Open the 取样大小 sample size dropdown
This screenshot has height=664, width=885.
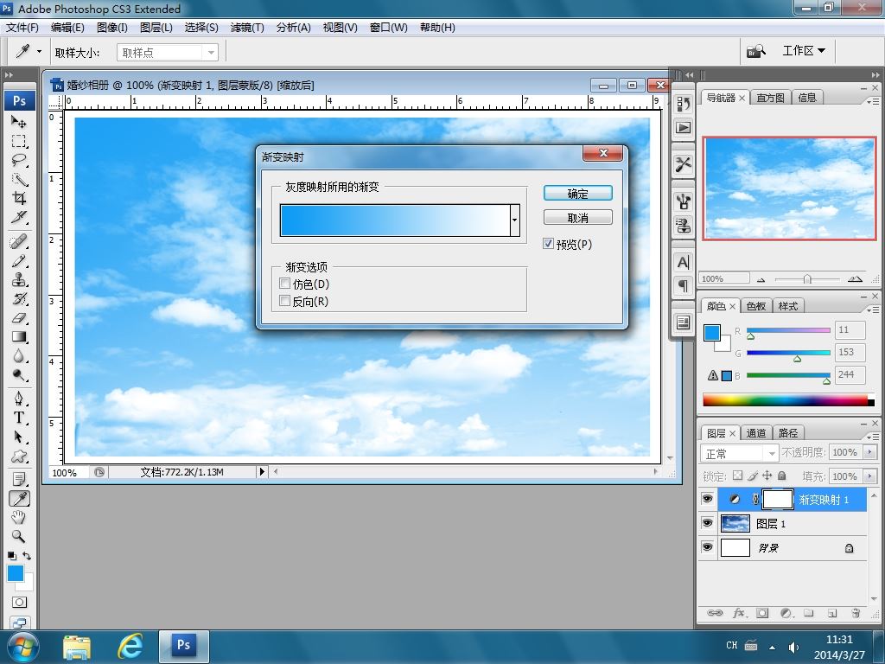167,53
